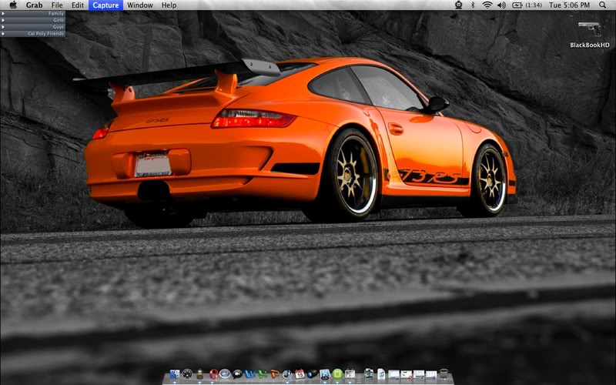Open the volume control in menu bar
This screenshot has height=385, width=616.
click(x=501, y=5)
